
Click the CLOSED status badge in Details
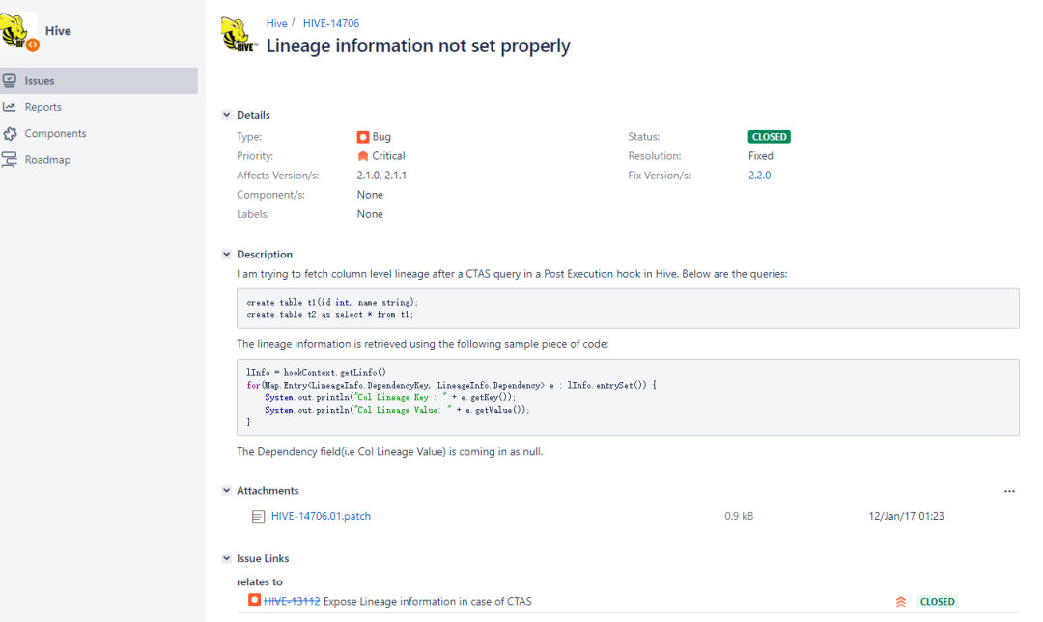(769, 137)
